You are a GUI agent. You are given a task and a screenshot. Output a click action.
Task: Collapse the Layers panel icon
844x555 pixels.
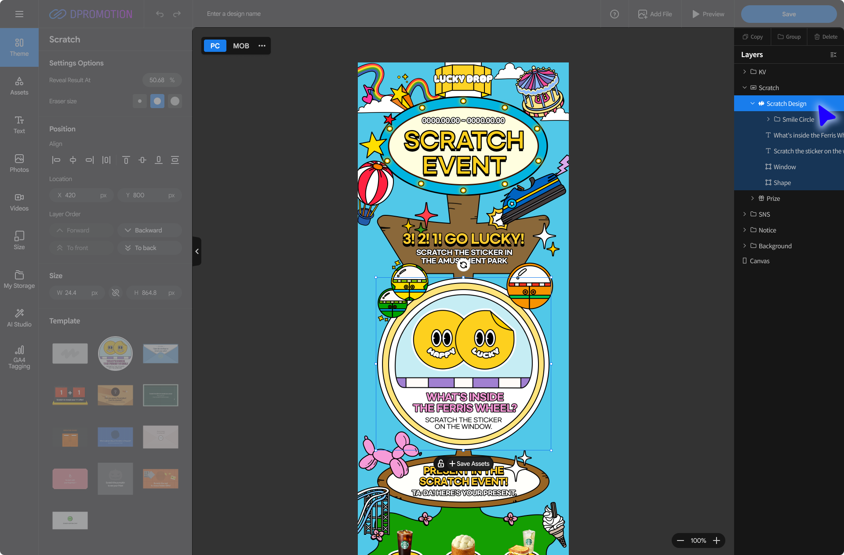click(x=833, y=54)
